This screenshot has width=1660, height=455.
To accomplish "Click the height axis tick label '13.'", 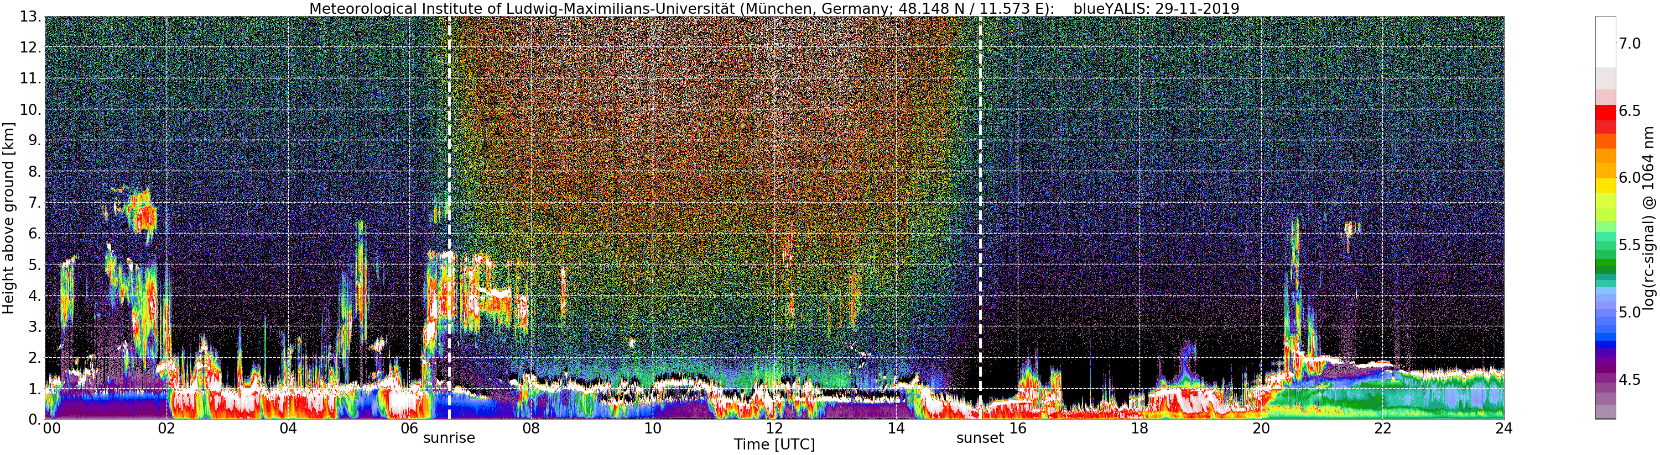I will 30,17.
